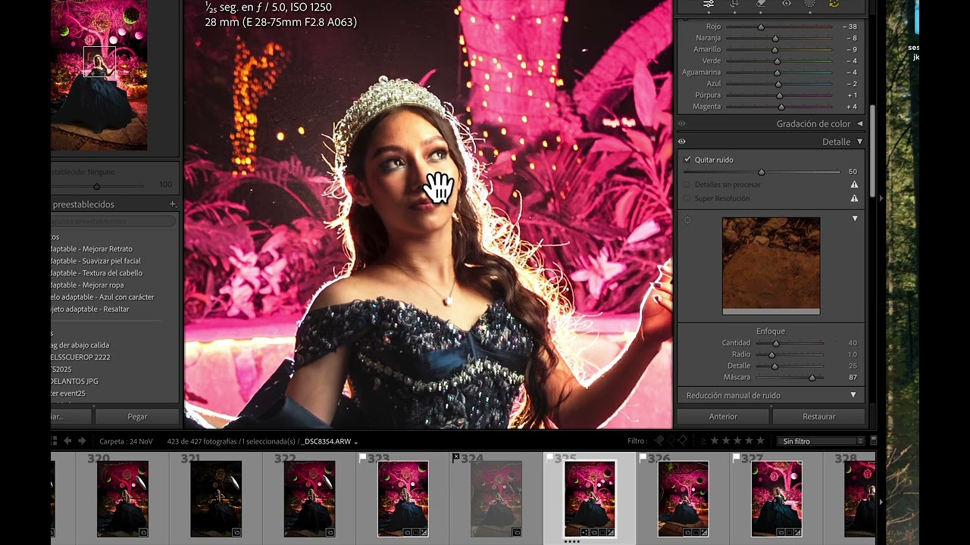
Task: Click the Navigator preview thumbnail
Action: [99, 74]
